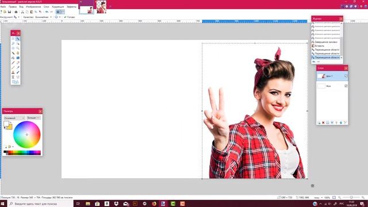Open layer properties icon
The width and height of the screenshot is (368, 207).
coord(345,122)
